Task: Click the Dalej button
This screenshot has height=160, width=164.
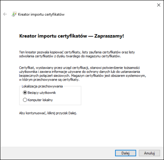Action: click(x=125, y=153)
